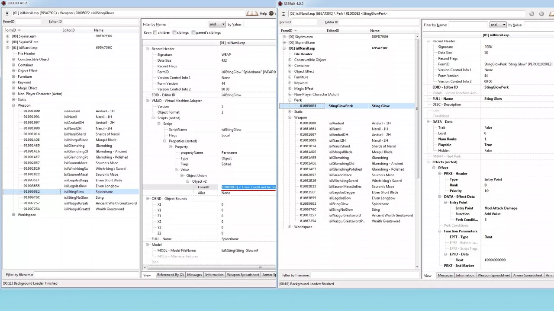Select isilNazgulGreatsword row in Perk window
The width and height of the screenshot is (554, 311).
coord(346,215)
